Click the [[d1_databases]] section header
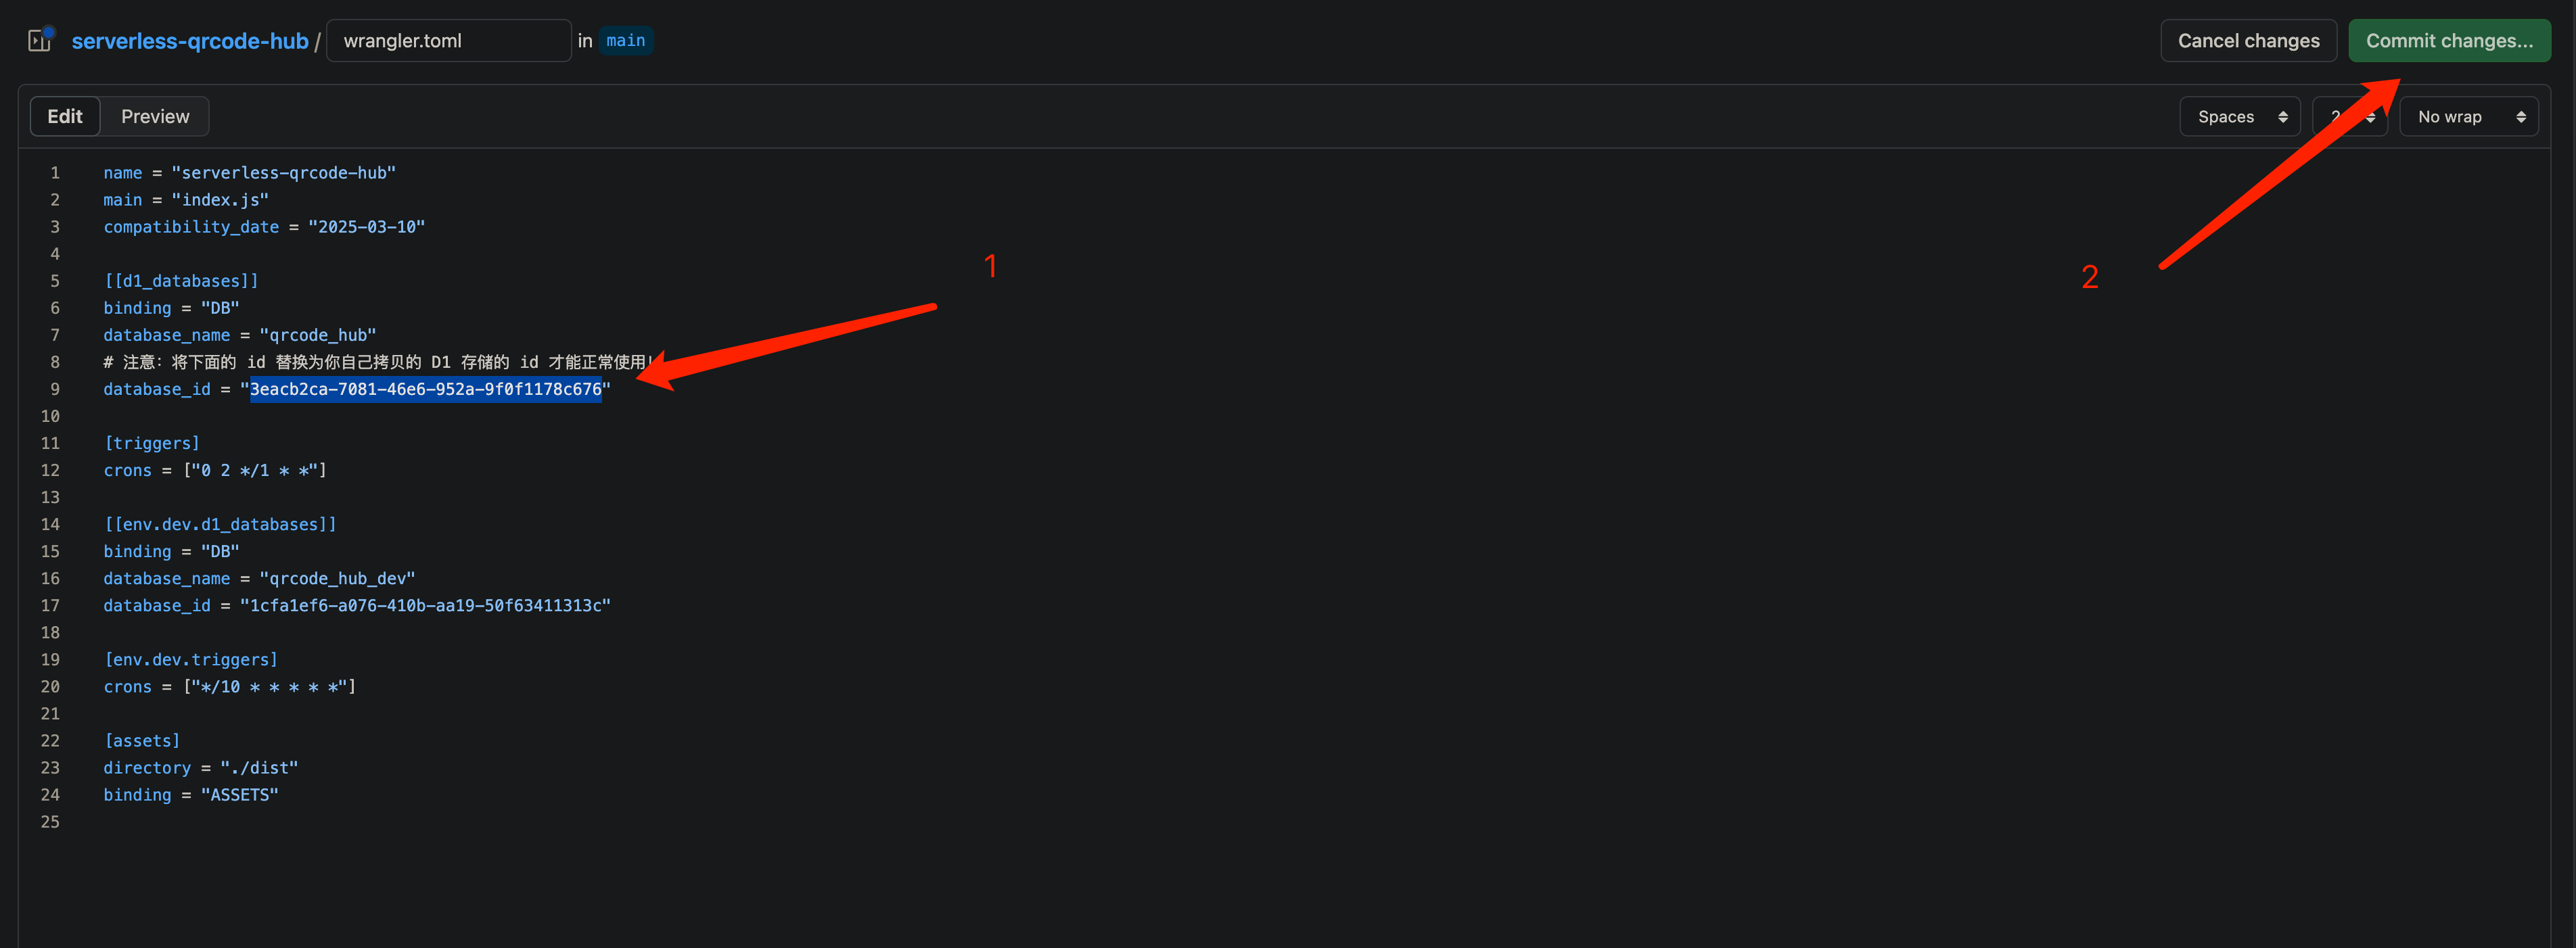Screen dimensions: 2576x948 pos(181,281)
